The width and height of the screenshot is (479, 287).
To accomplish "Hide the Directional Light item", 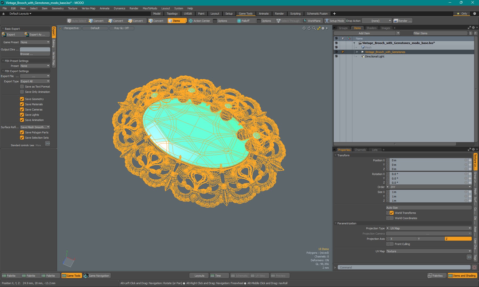I will [x=336, y=56].
